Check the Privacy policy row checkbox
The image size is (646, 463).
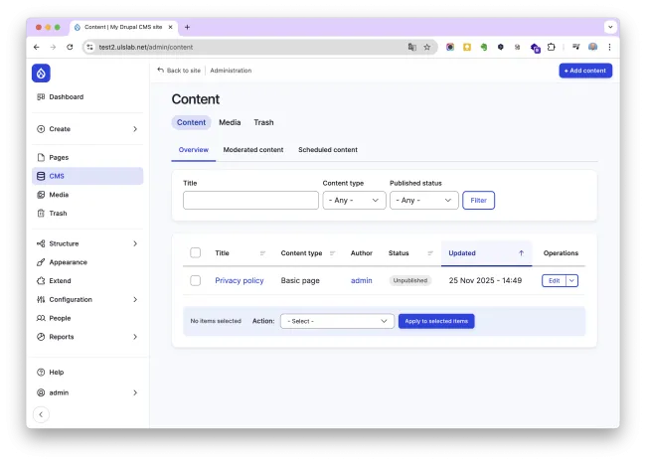tap(195, 281)
